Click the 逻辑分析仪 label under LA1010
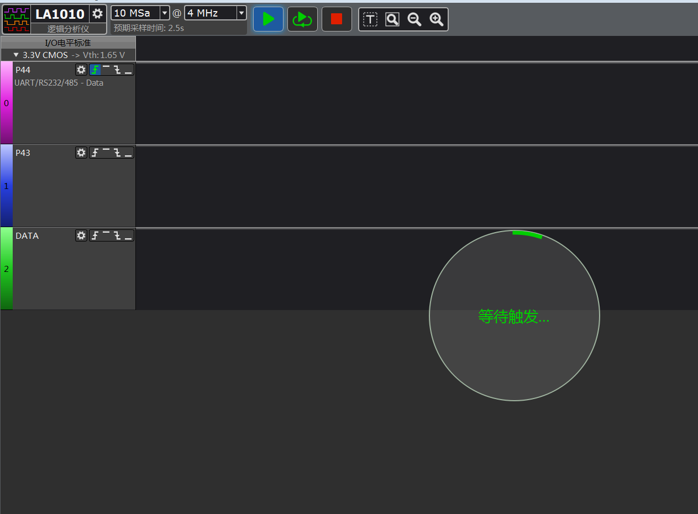 (68, 29)
